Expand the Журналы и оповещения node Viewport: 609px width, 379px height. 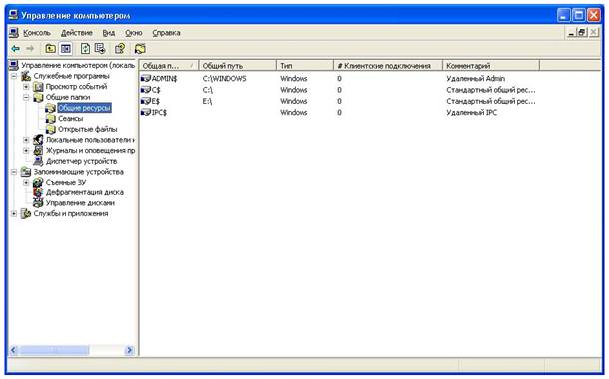click(26, 150)
